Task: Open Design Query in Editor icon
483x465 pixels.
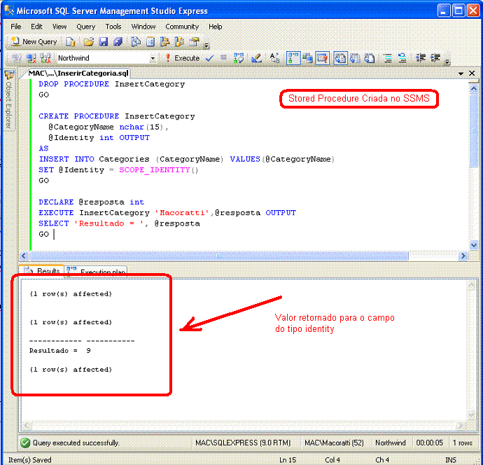Action: coord(256,58)
